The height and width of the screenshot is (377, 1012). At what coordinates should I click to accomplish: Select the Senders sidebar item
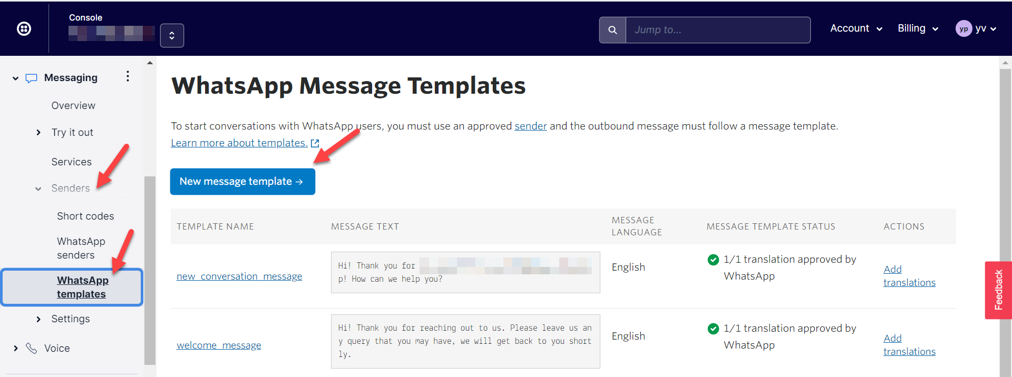pos(71,188)
